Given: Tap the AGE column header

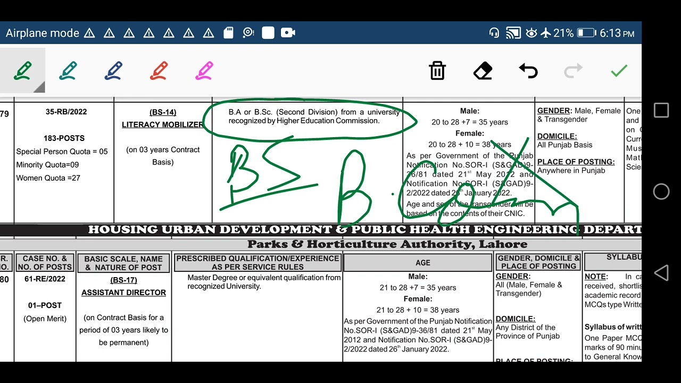Looking at the screenshot, I should [423, 263].
